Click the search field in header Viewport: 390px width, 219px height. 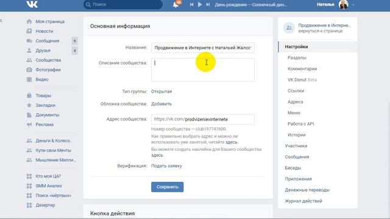point(123,4)
